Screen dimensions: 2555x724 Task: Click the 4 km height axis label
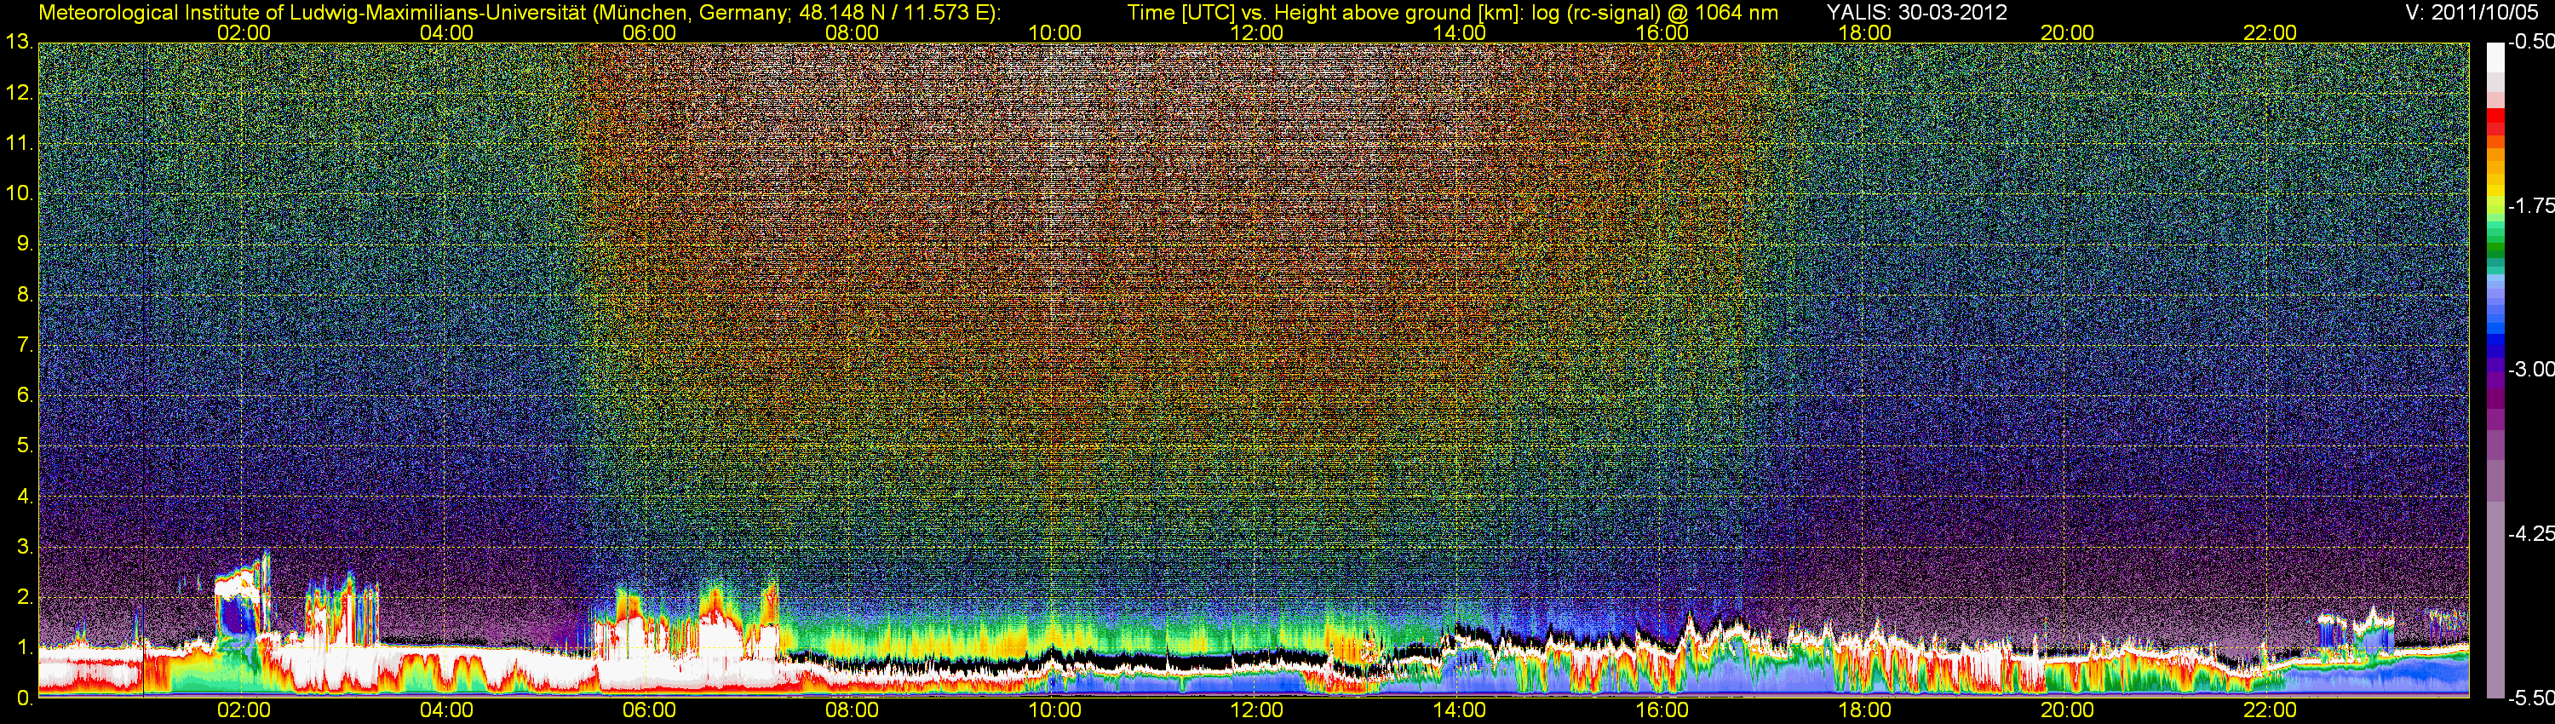[x=25, y=497]
